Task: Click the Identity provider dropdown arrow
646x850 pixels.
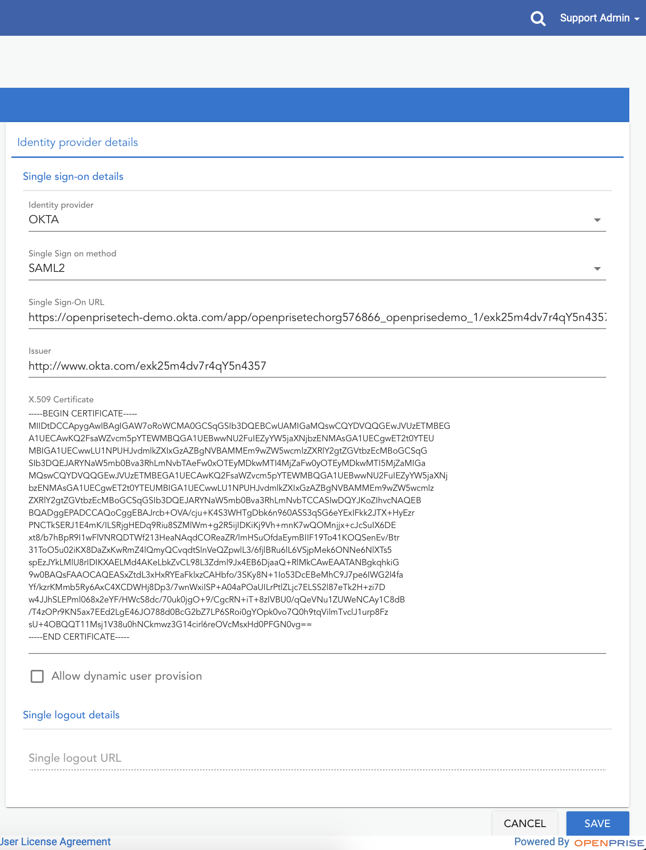Action: 597,220
